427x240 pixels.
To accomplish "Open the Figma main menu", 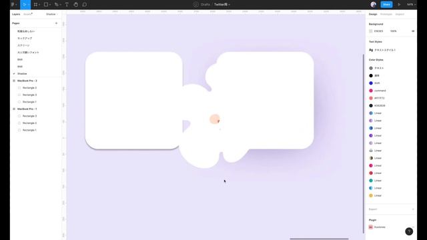I will 14,5.
